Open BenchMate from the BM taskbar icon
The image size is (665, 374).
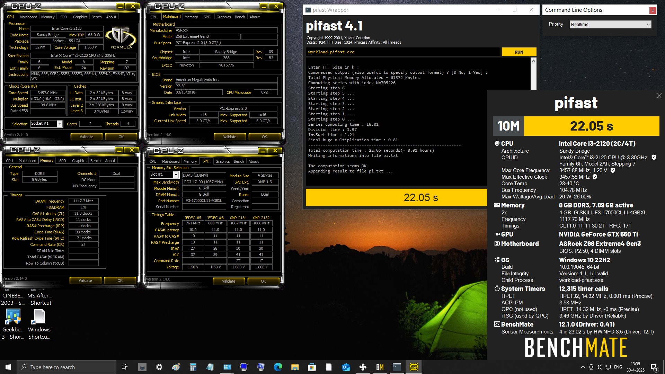[x=380, y=367]
